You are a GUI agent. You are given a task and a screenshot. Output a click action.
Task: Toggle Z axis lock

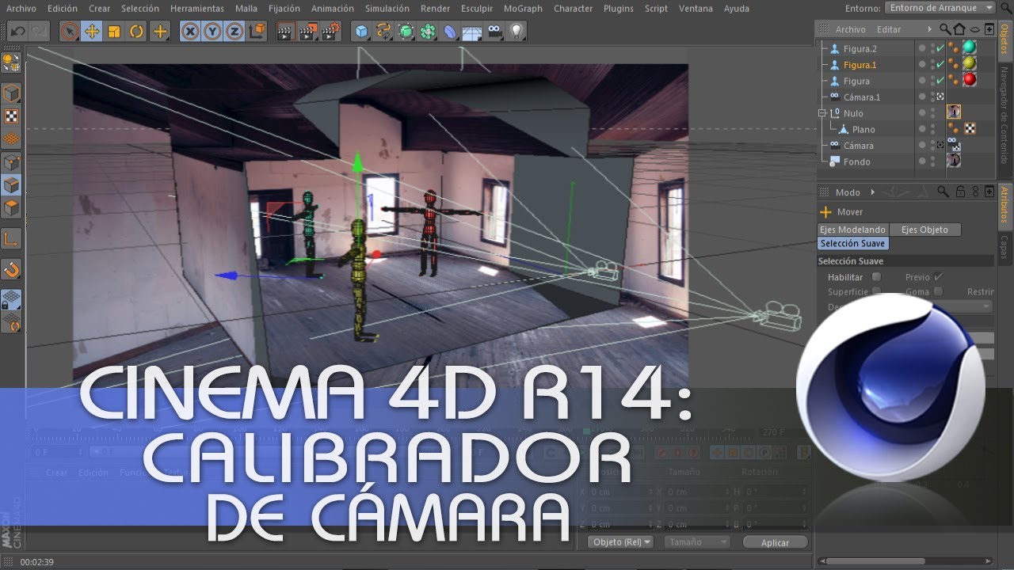tap(234, 32)
